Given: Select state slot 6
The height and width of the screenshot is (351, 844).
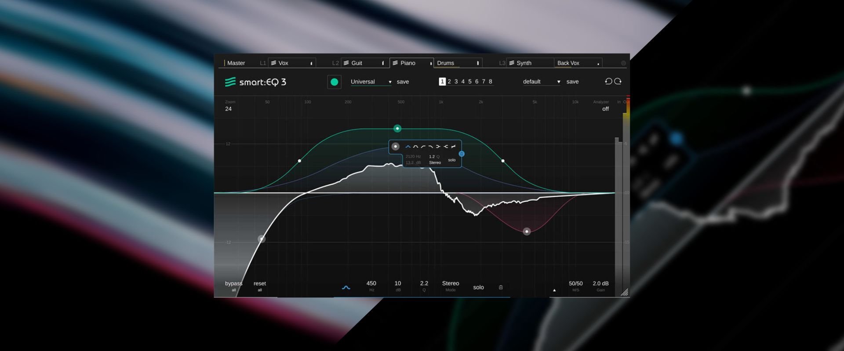Looking at the screenshot, I should tap(477, 82).
